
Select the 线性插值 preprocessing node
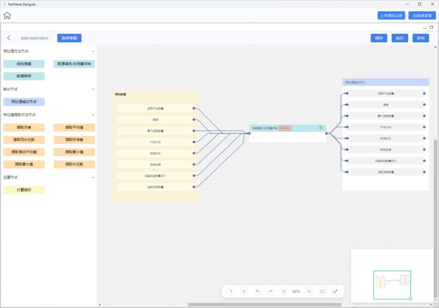[24, 64]
